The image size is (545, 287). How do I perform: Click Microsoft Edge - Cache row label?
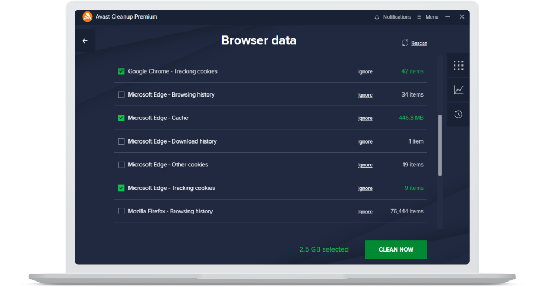coord(158,118)
